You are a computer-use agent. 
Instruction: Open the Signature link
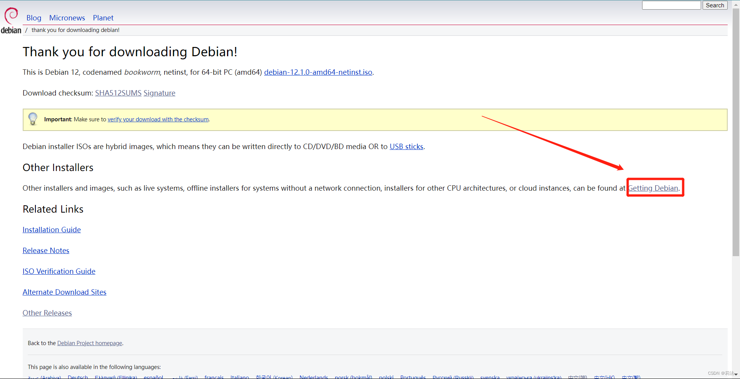[160, 93]
